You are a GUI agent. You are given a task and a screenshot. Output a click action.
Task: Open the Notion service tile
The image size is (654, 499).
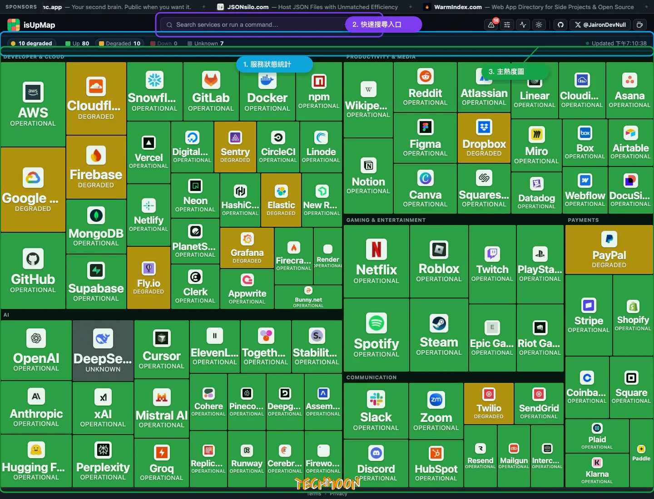coord(368,176)
